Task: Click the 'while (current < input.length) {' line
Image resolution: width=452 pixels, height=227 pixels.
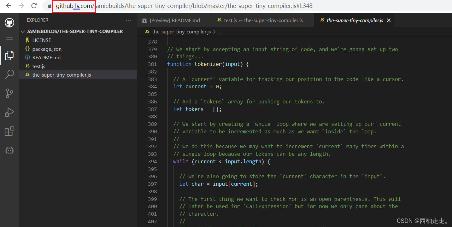Action: tap(222, 161)
